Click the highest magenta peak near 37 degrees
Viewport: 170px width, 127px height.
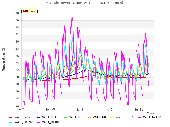[x=72, y=17]
